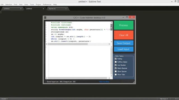
Task: Open the Edit menu in Sublime Text
Action: click(x=2, y=4)
